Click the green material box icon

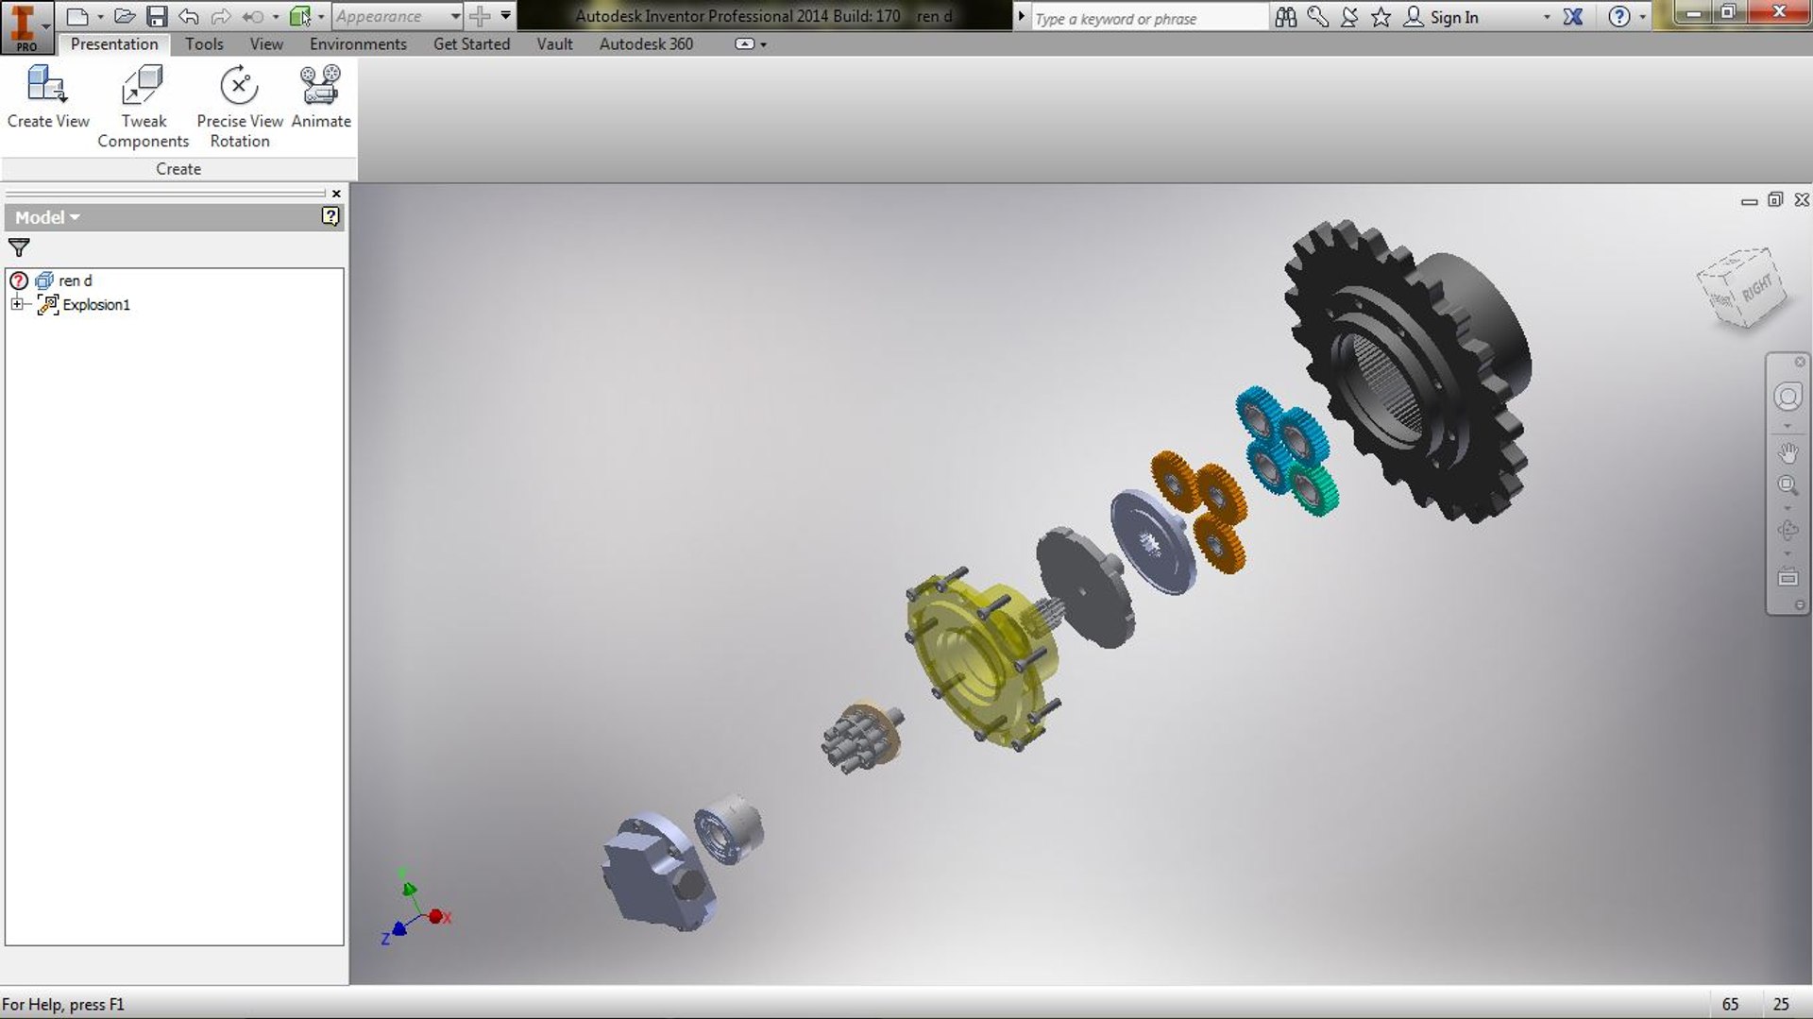click(300, 16)
